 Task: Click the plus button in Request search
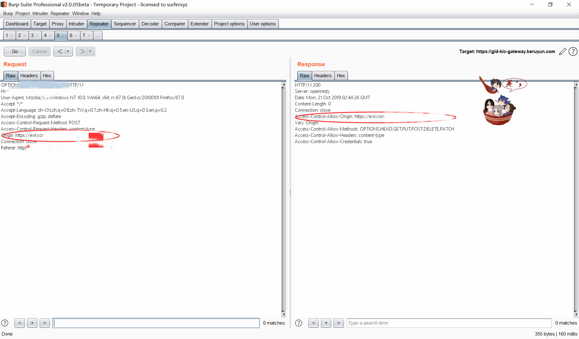pos(32,323)
